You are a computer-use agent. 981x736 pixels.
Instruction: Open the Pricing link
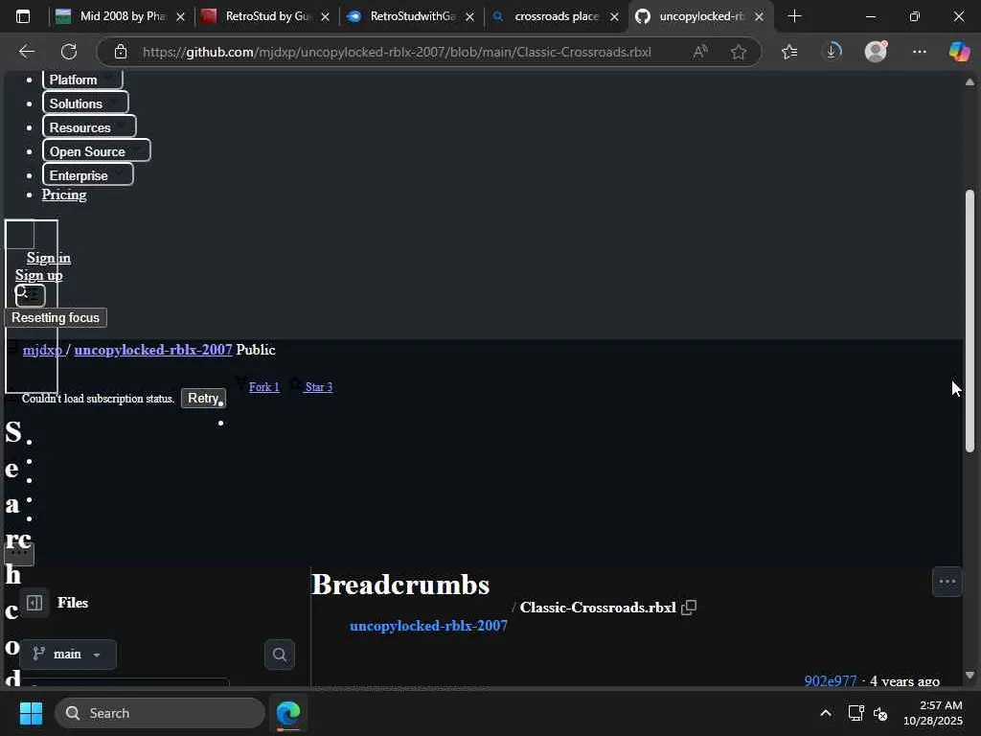click(64, 195)
